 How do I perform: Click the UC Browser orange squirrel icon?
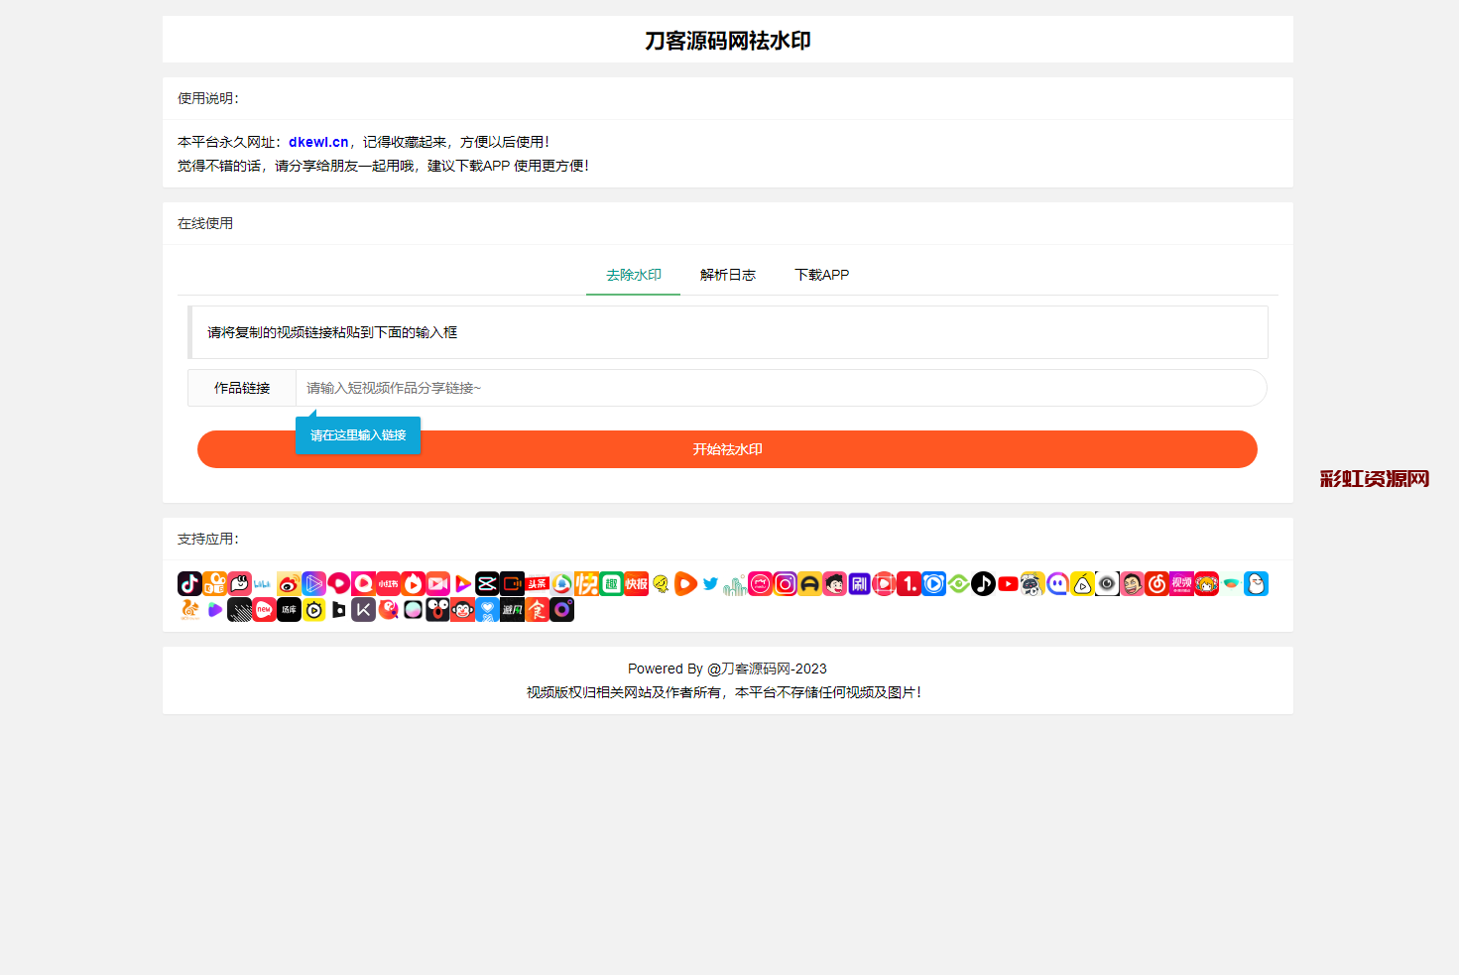click(x=189, y=610)
